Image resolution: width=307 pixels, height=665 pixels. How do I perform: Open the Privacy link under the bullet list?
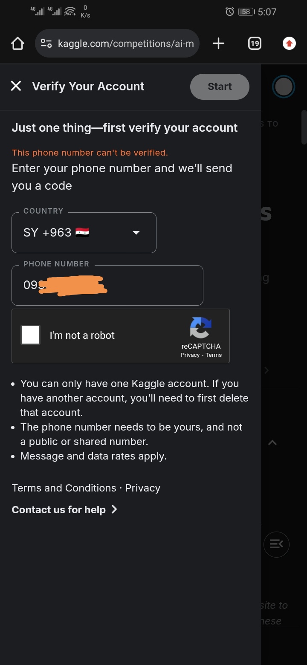143,488
